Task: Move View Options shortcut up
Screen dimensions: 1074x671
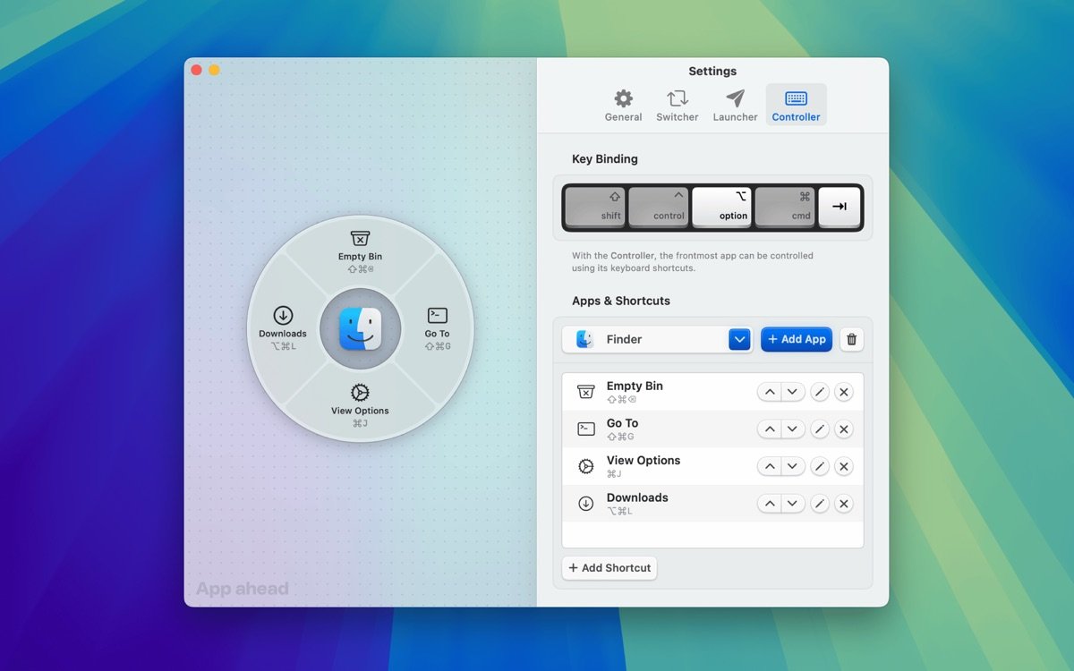Action: tap(769, 466)
